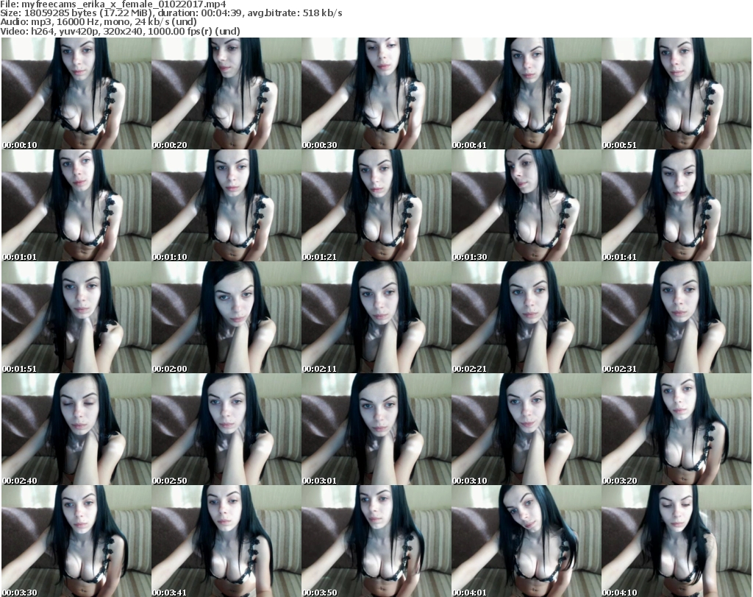Click the frame stamped 00:04:10
Viewport: 753px width, 597px height.
pos(677,541)
